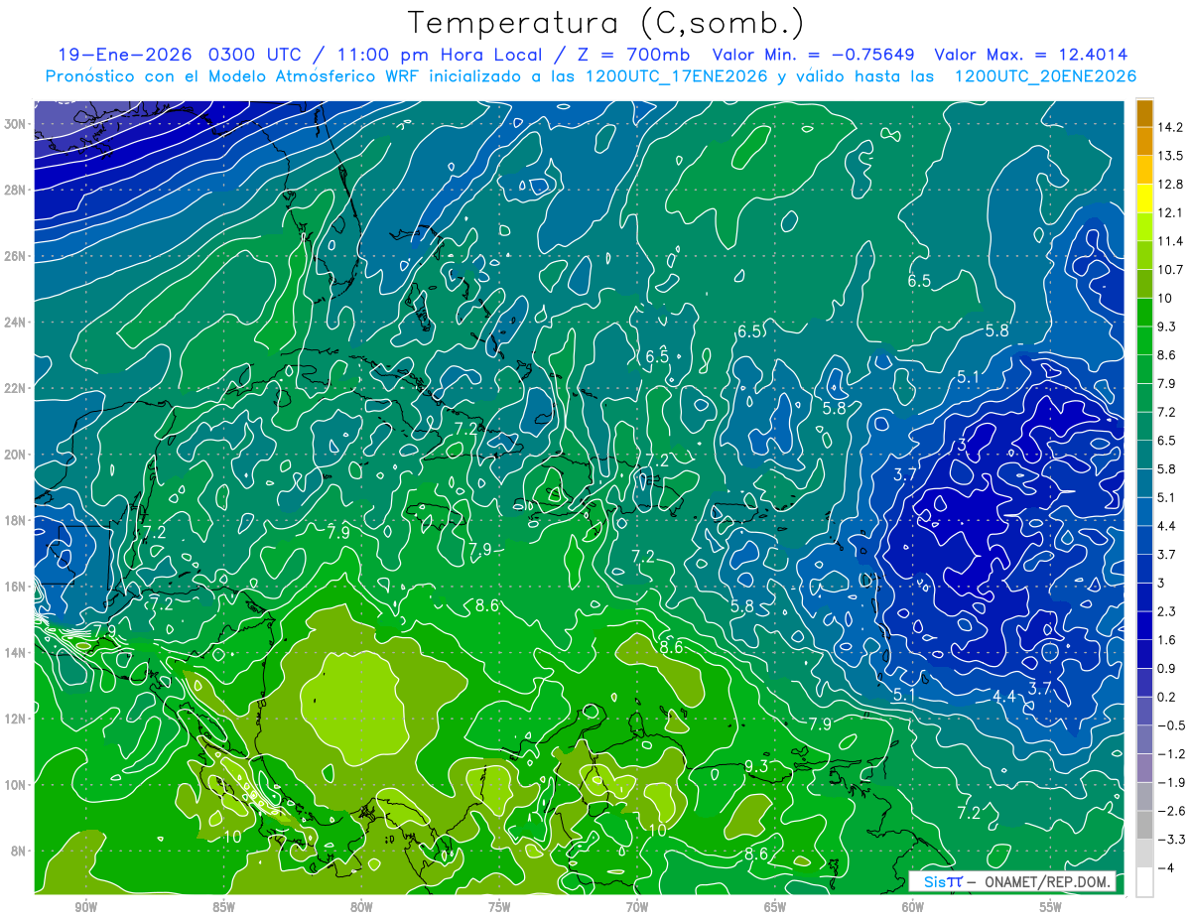Click the 0.9 value in color legend
Viewport: 1191px width, 920px height.
pyautogui.click(x=1167, y=668)
